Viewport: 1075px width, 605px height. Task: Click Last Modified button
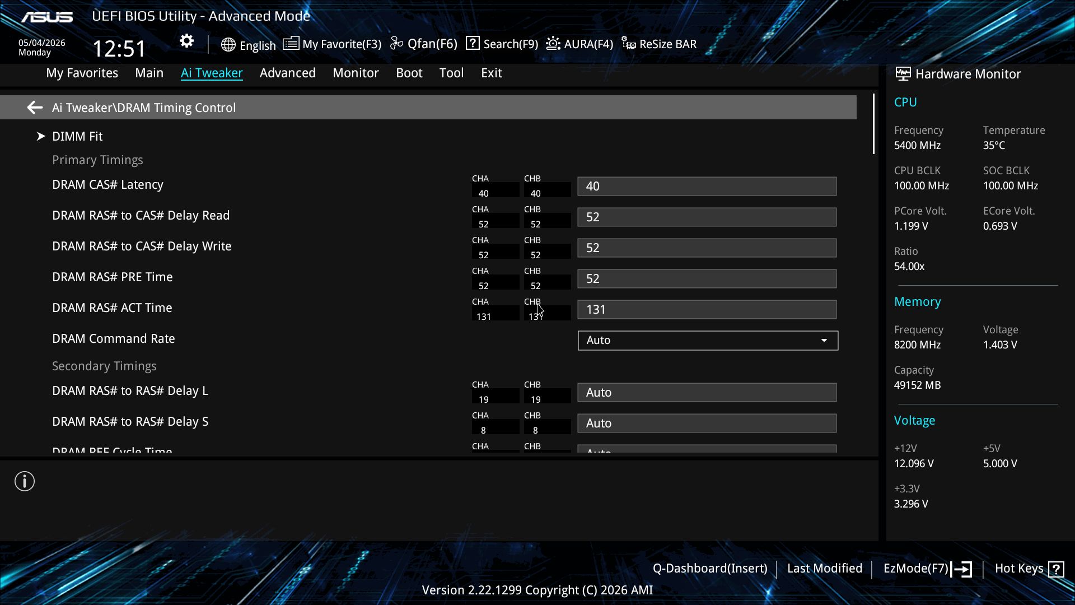pyautogui.click(x=824, y=569)
